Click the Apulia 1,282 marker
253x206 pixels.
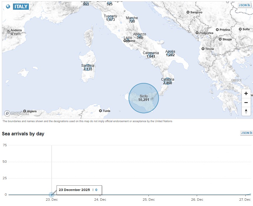(170, 53)
